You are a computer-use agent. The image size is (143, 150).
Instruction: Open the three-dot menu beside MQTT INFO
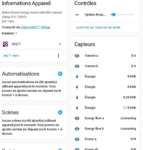point(58,56)
